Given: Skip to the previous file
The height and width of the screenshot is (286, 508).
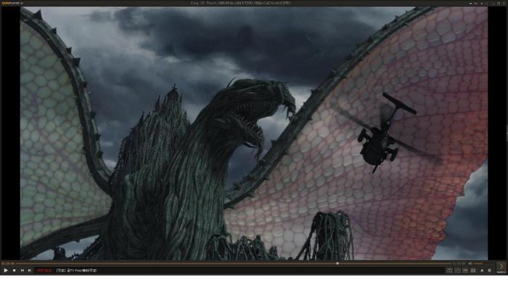Looking at the screenshot, I should [22, 270].
